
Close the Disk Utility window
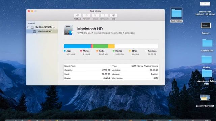[x=29, y=11]
